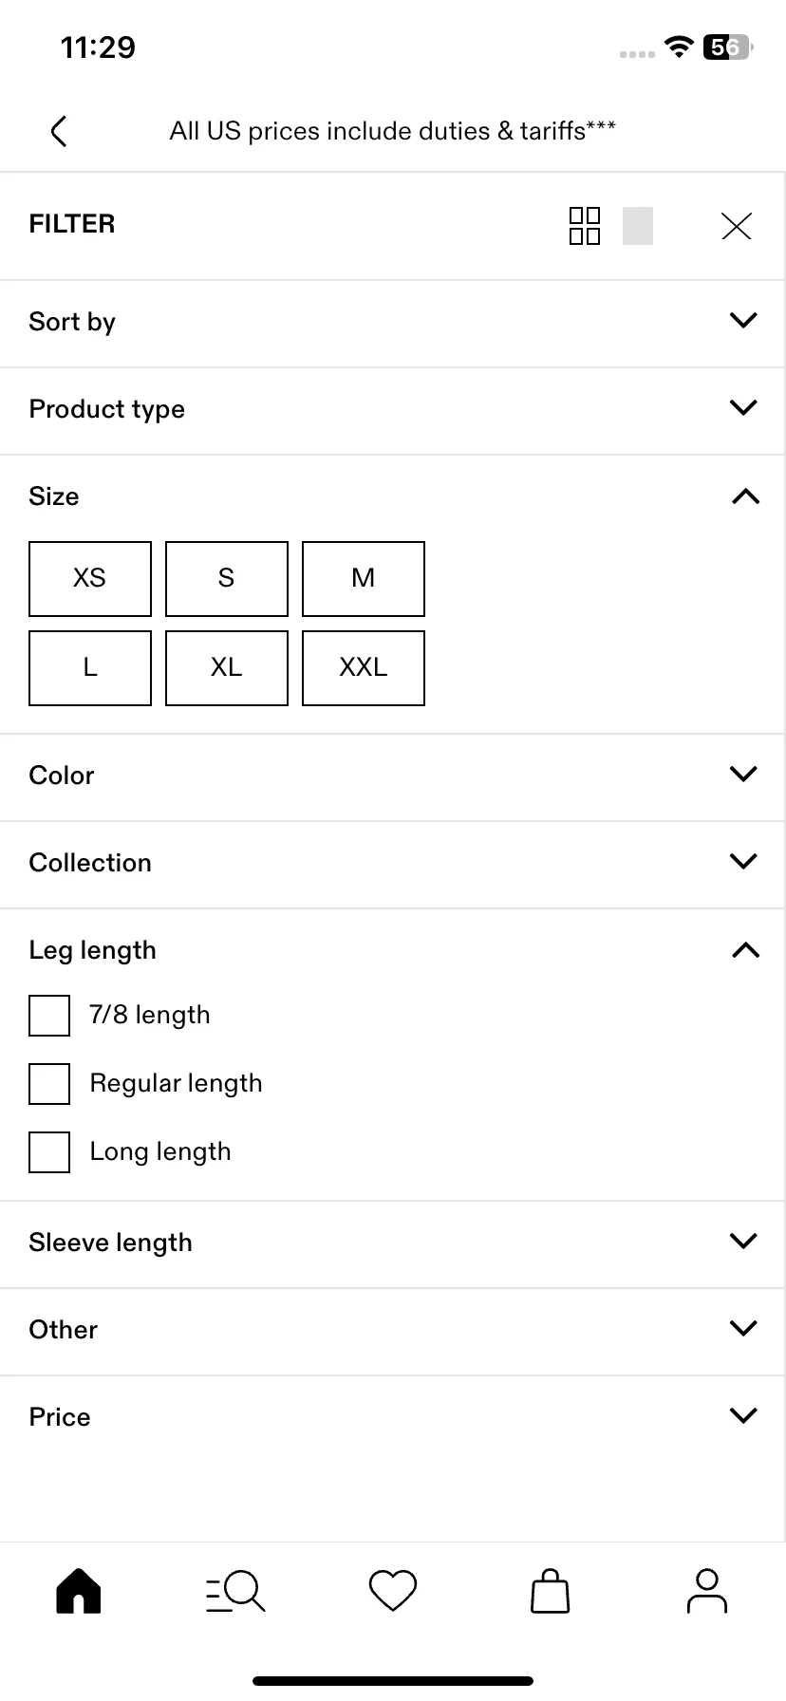The height and width of the screenshot is (1701, 786).
Task: Open wishlist heart icon
Action: pyautogui.click(x=393, y=1591)
